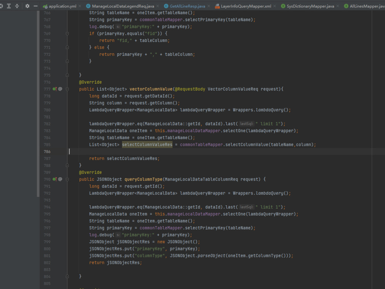Image resolution: width=385 pixels, height=289 pixels.
Task: Click @RequestBody annotation in vectorColumnValue signature
Action: tap(190, 89)
